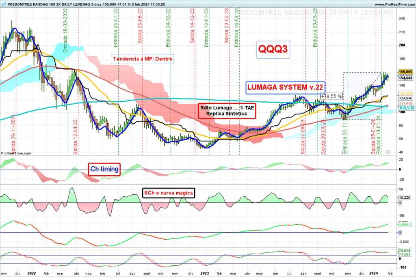This screenshot has height=277, width=416.
Task: Click the 74,283 oscillator value
Action: (405, 254)
